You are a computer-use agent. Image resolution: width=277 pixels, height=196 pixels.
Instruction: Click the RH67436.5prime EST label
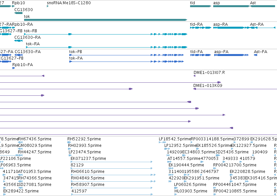(35, 139)
